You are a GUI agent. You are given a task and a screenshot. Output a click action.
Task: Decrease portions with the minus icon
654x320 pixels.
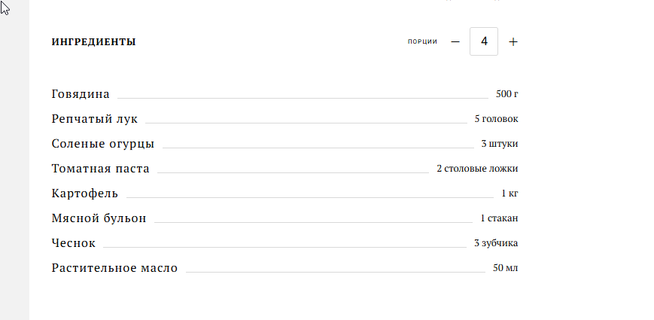(455, 41)
